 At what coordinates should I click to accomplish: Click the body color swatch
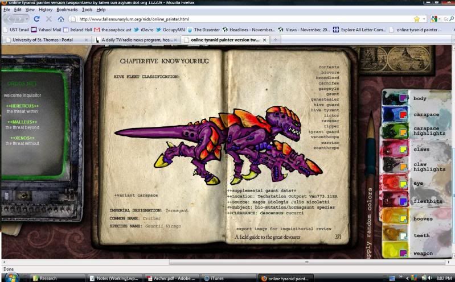pyautogui.click(x=403, y=98)
